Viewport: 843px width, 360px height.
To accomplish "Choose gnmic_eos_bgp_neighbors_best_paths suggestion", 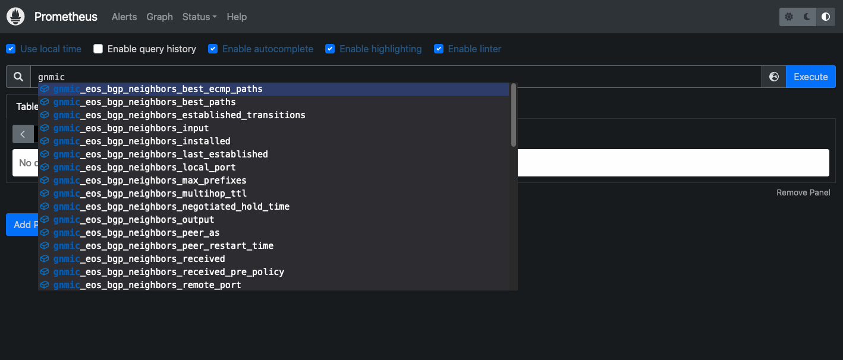I will pyautogui.click(x=274, y=102).
